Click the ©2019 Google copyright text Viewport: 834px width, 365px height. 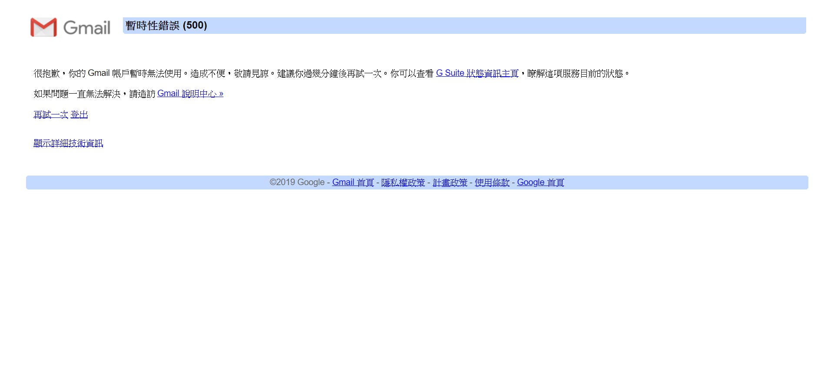coord(297,182)
